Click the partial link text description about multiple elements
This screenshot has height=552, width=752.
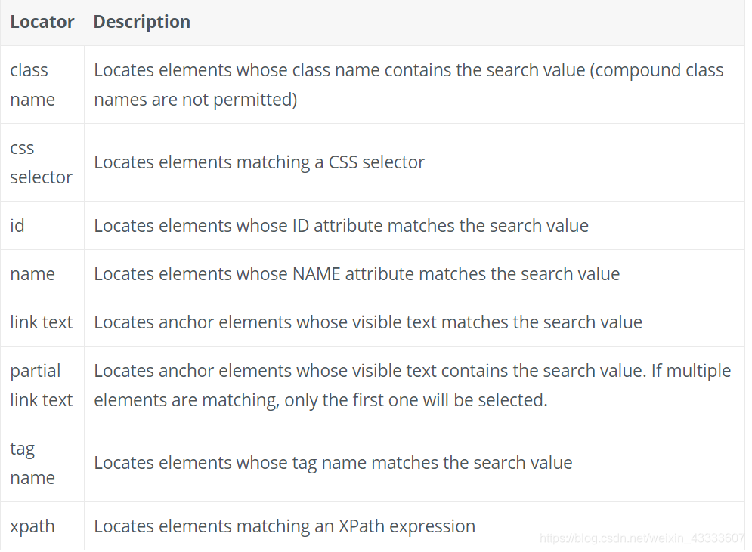413,385
